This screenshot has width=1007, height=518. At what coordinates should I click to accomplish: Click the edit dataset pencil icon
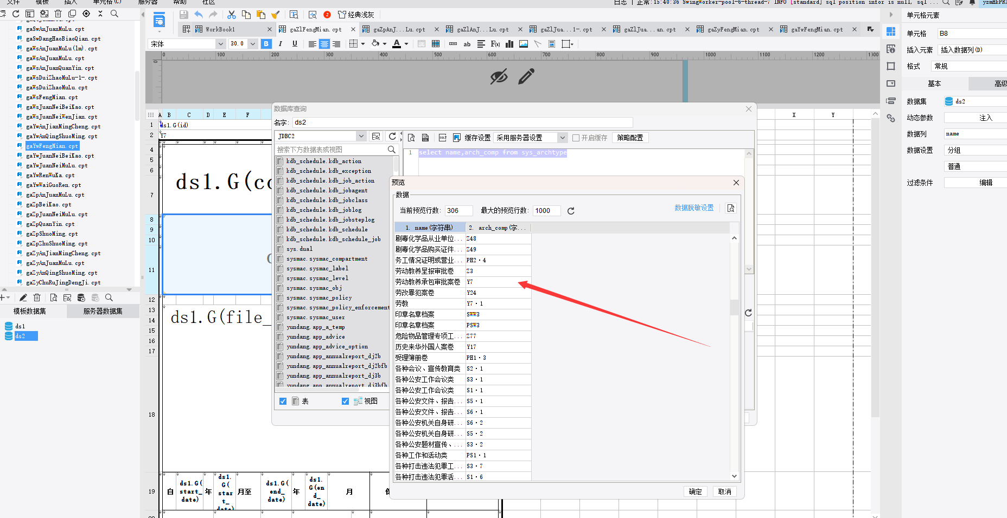[x=23, y=297]
